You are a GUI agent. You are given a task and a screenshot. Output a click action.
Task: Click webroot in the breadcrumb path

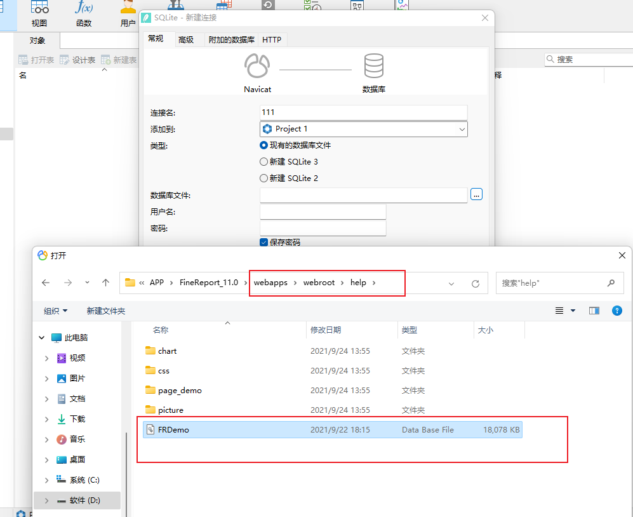point(319,283)
